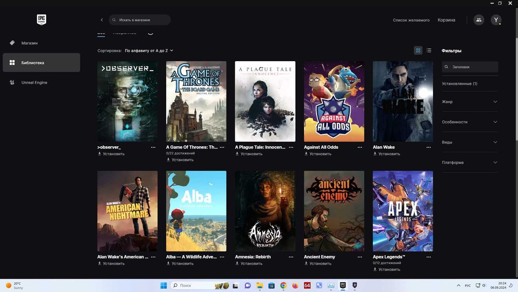This screenshot has height=292, width=518.
Task: Open the Unreal Engine section
Action: (41, 82)
